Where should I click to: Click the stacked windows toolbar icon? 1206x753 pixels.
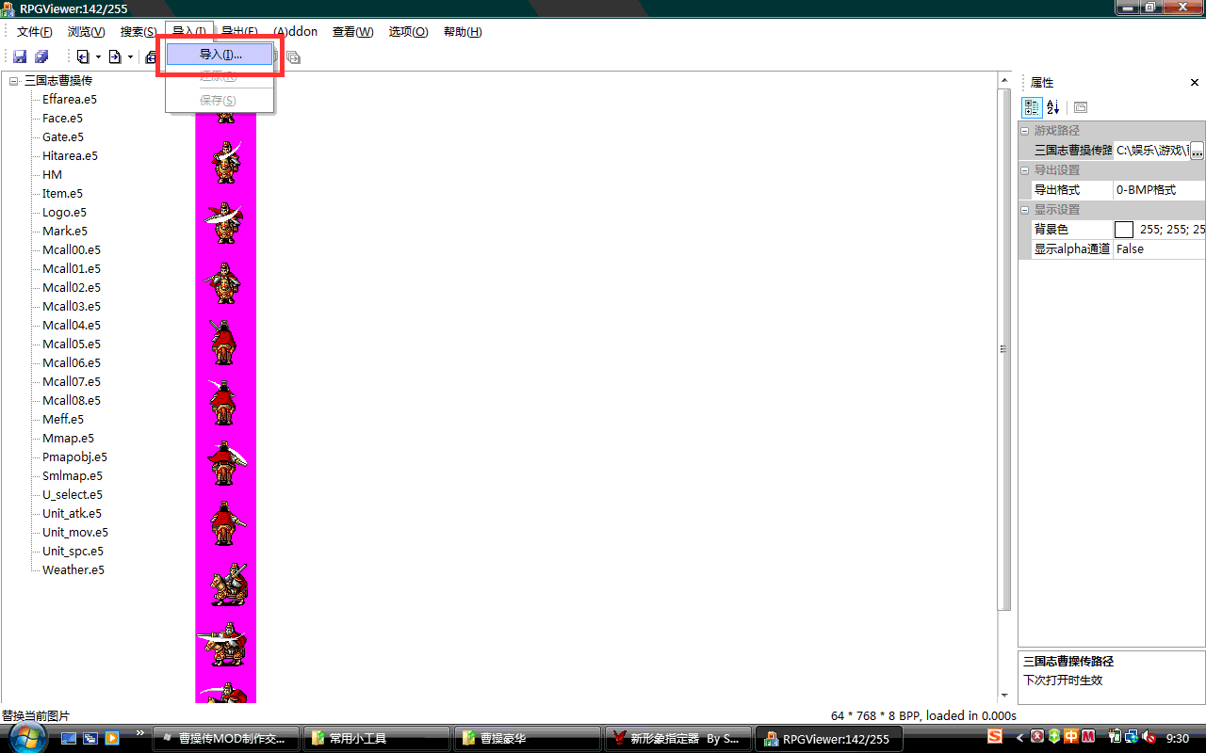(x=293, y=57)
